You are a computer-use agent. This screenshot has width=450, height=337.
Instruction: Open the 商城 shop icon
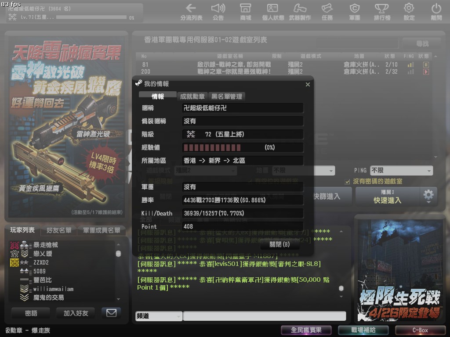point(245,8)
